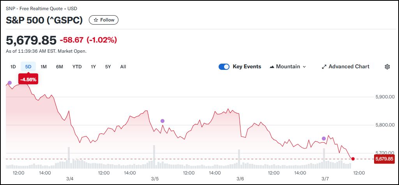
Task: Click the mountain icon beside Mountain label
Action: pos(272,67)
